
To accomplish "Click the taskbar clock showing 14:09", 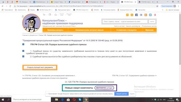I will (x=171, y=99).
